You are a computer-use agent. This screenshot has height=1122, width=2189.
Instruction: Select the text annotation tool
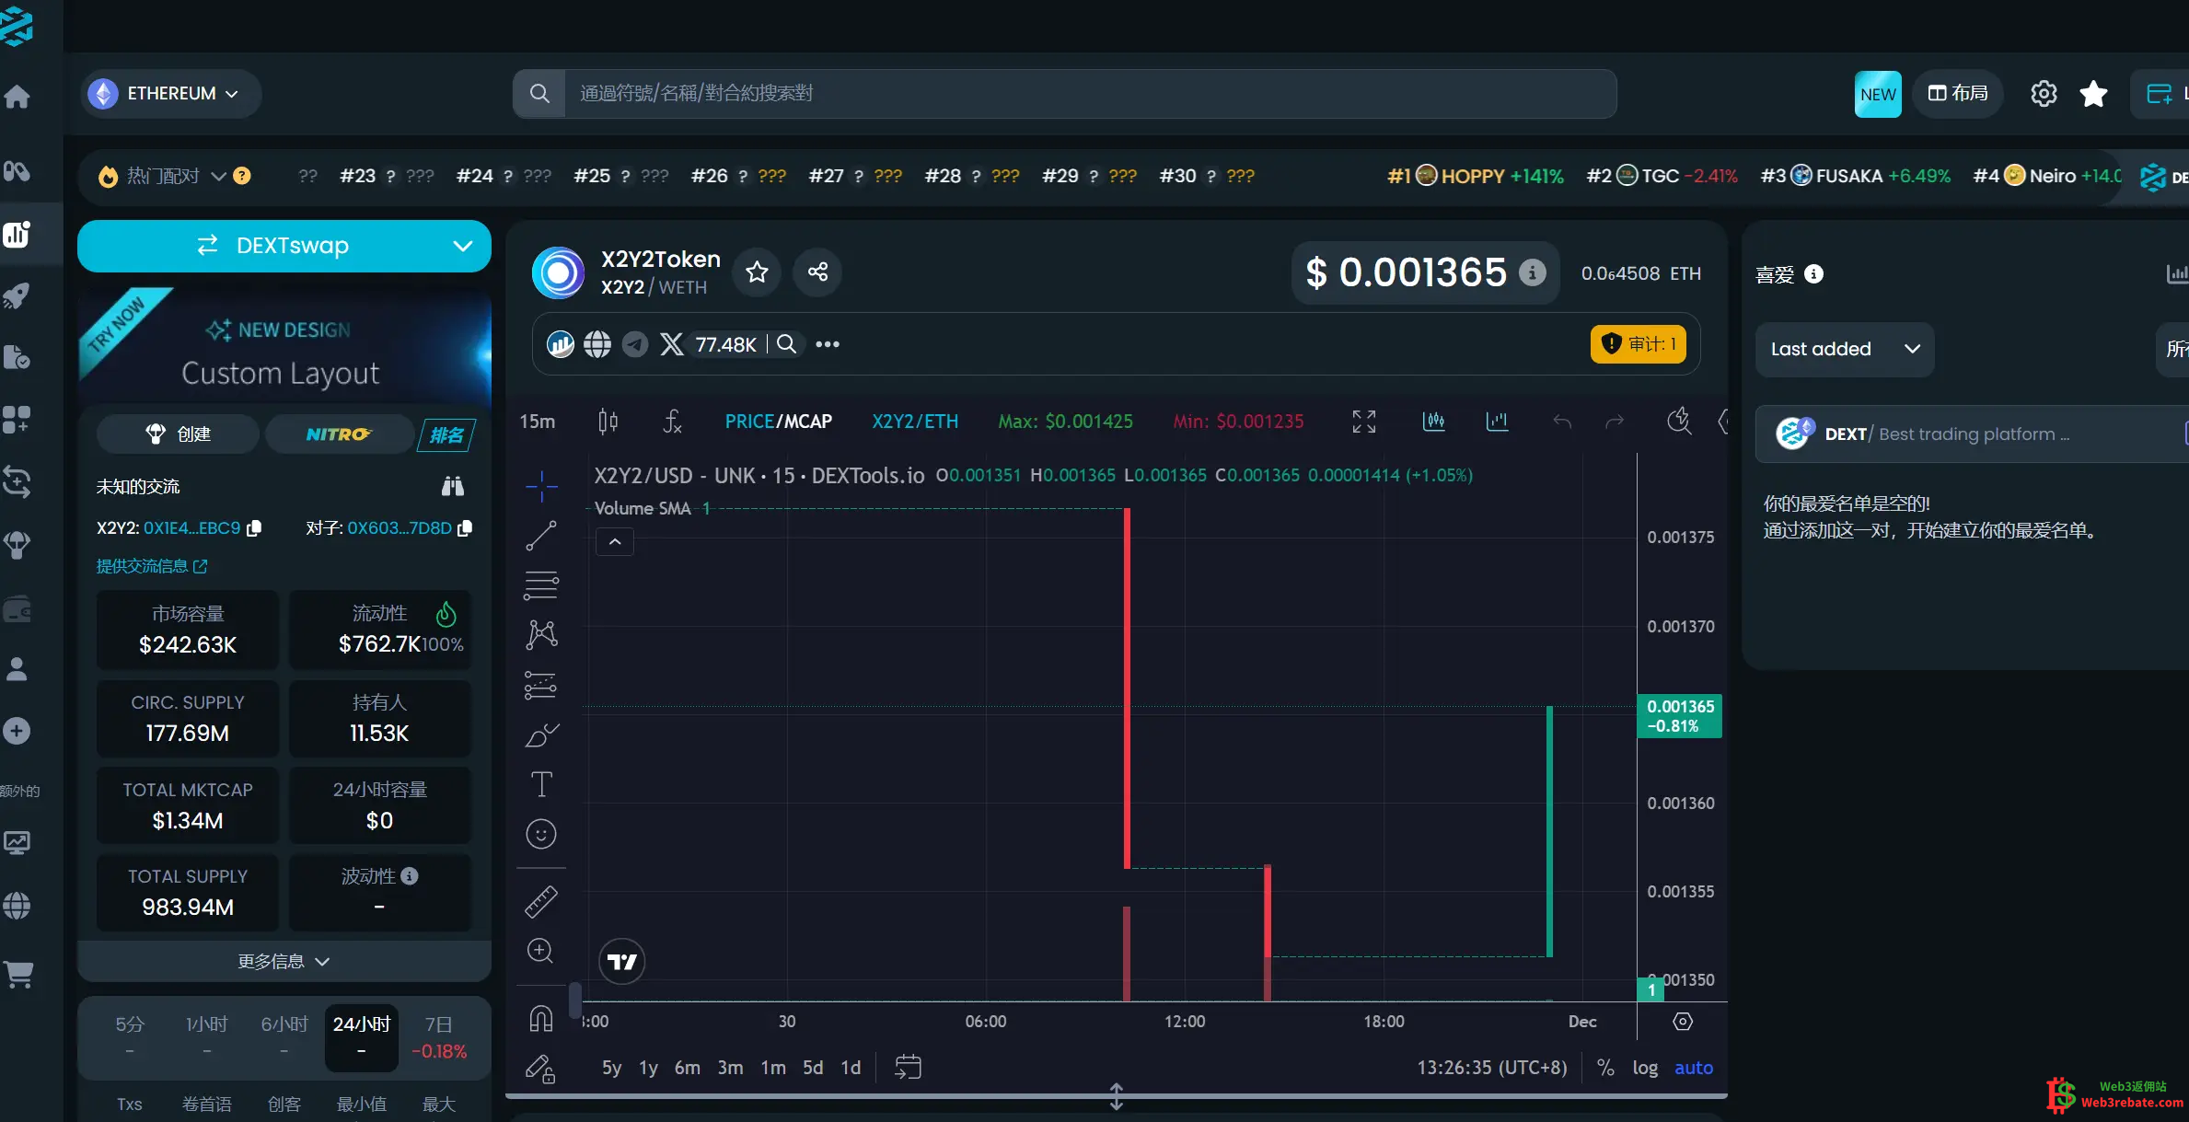541,784
